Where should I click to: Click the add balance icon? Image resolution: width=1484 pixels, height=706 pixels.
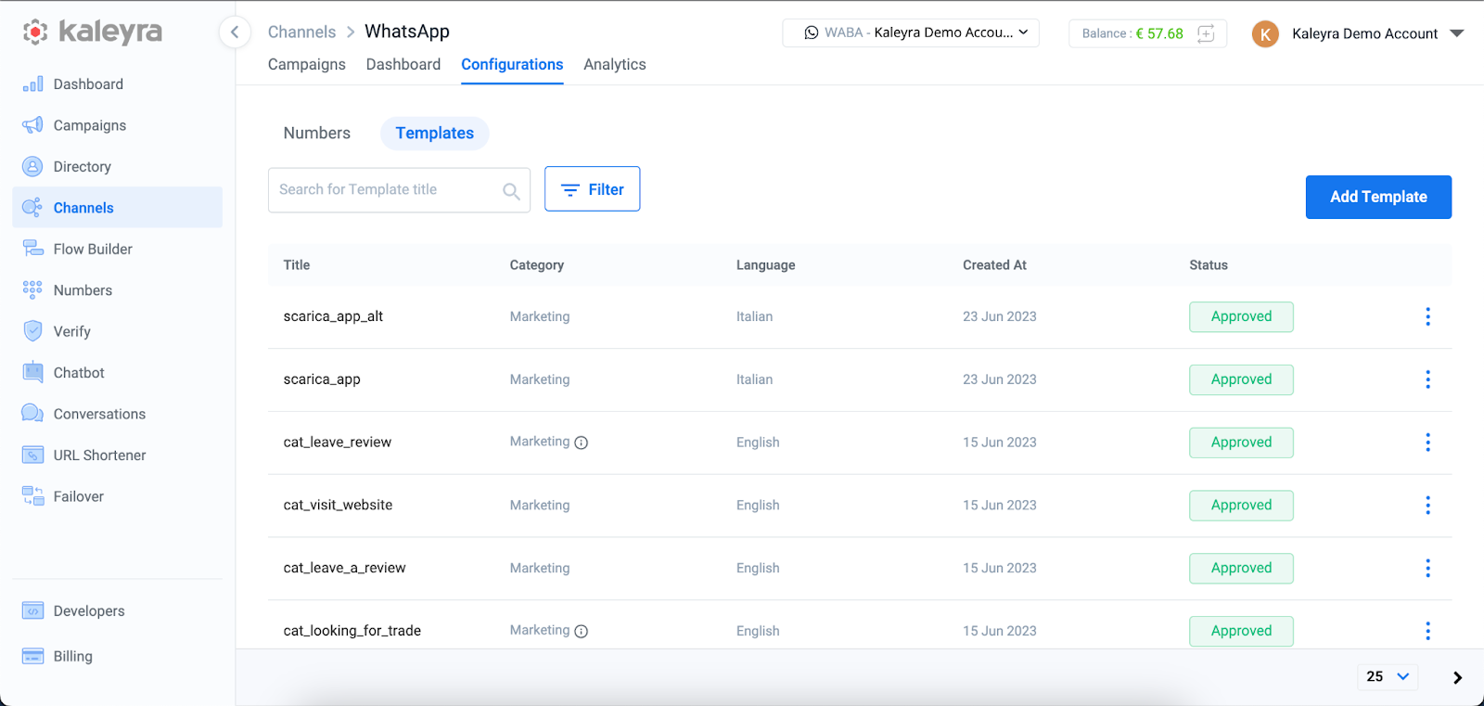[x=1206, y=33]
